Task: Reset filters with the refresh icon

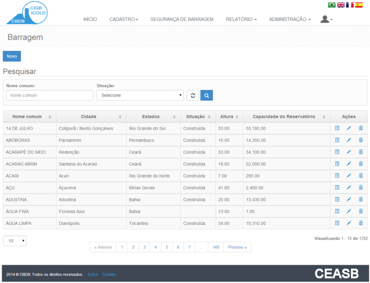Action: 193,95
